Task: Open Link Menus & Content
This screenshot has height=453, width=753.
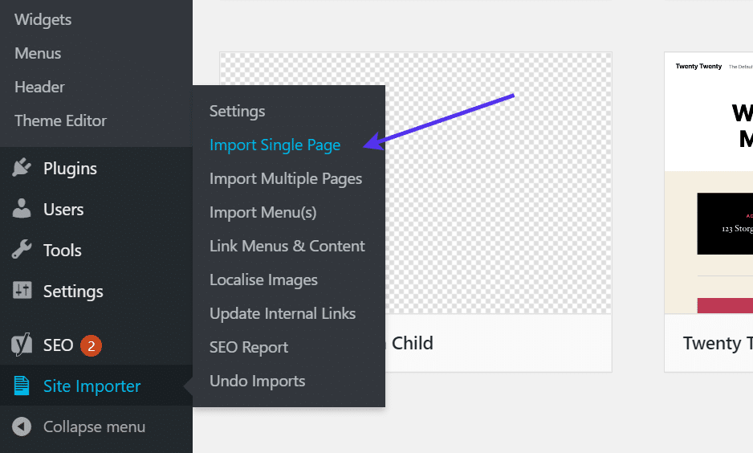Action: coord(287,246)
